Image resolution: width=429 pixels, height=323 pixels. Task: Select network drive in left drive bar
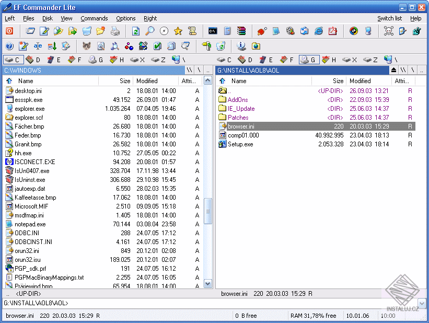pyautogui.click(x=179, y=60)
